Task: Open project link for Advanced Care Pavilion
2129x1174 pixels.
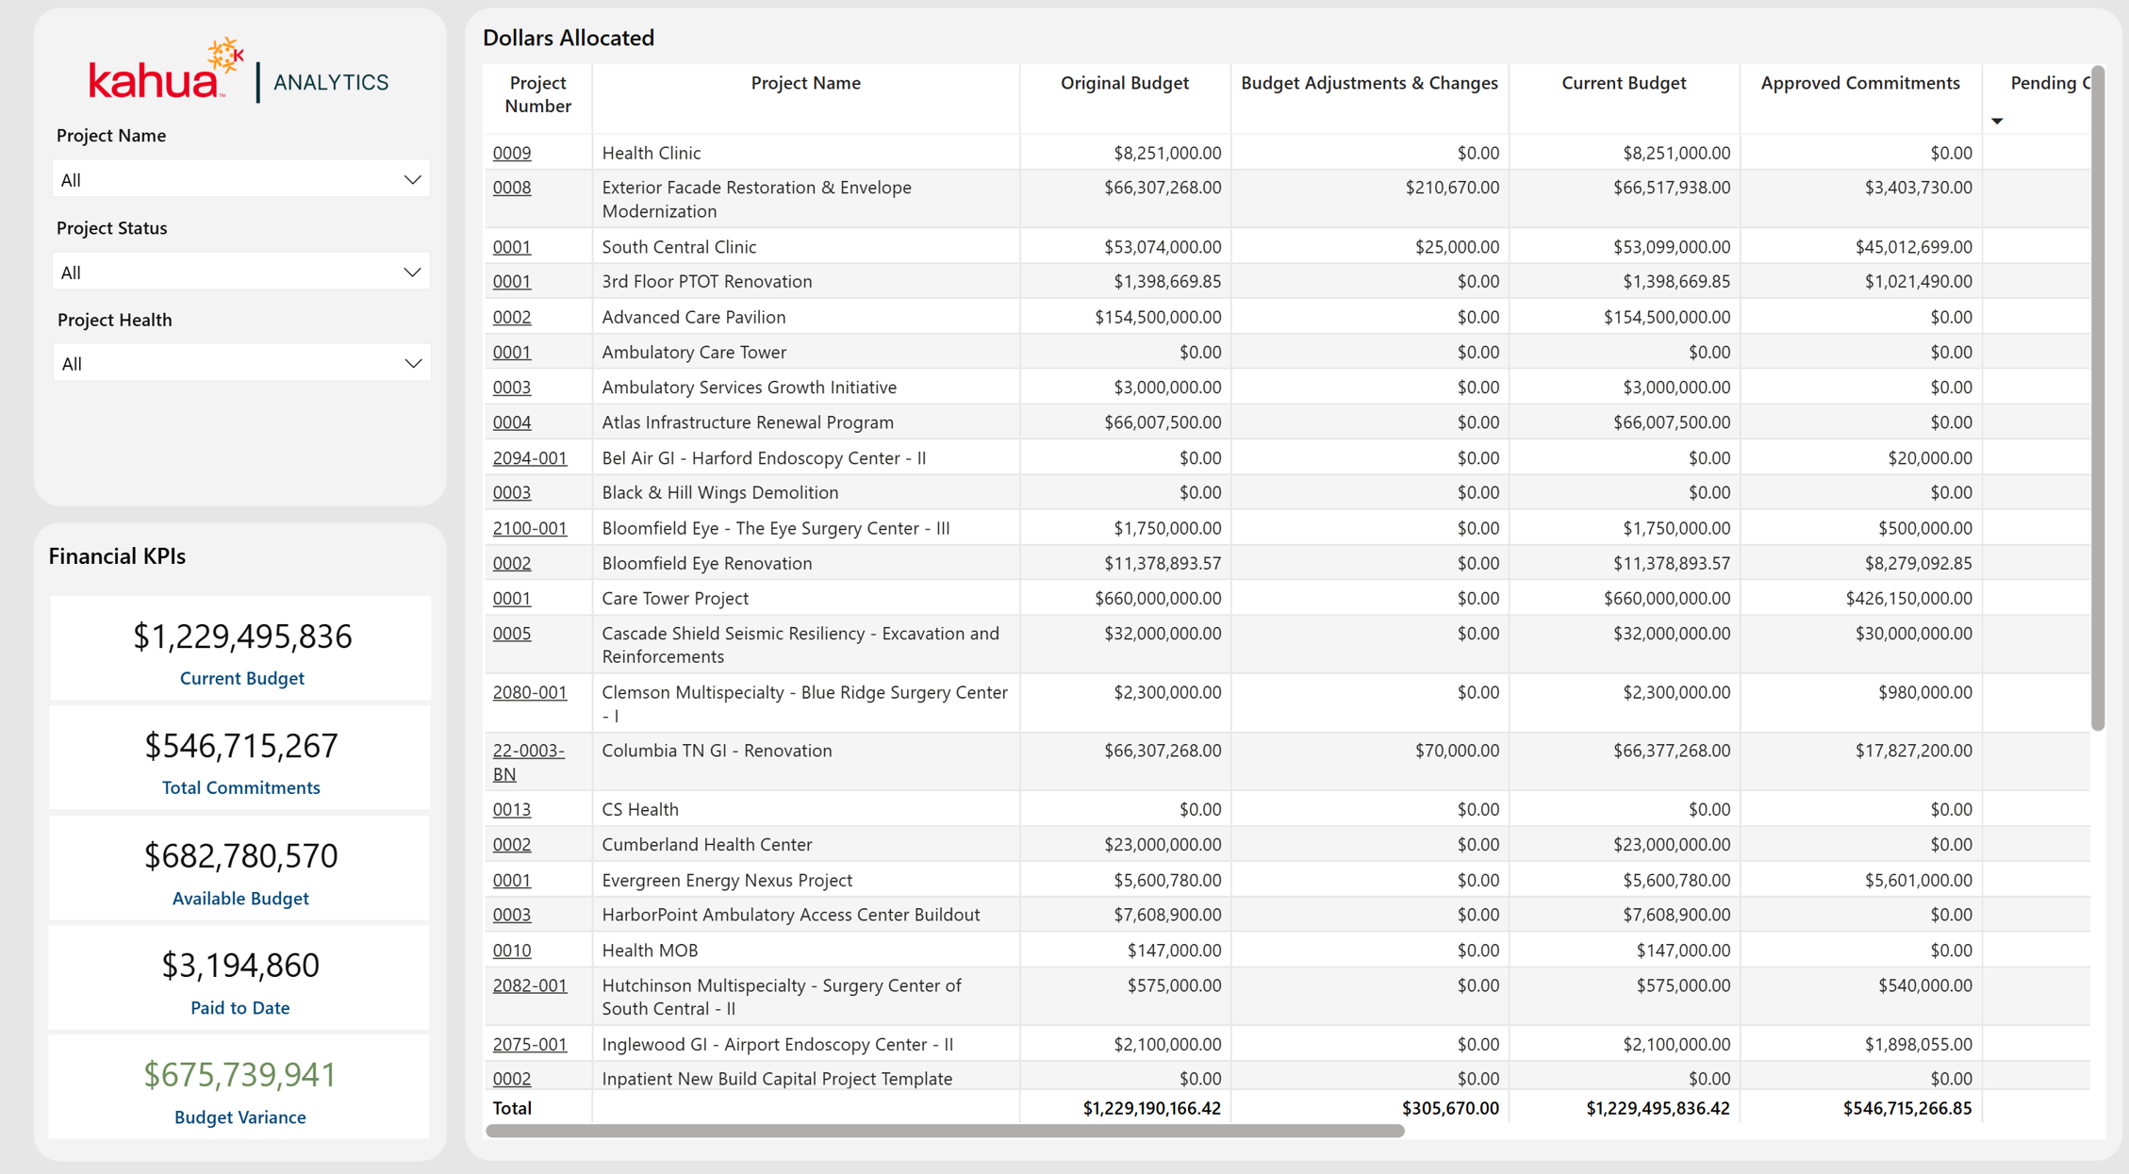Action: pyautogui.click(x=512, y=318)
